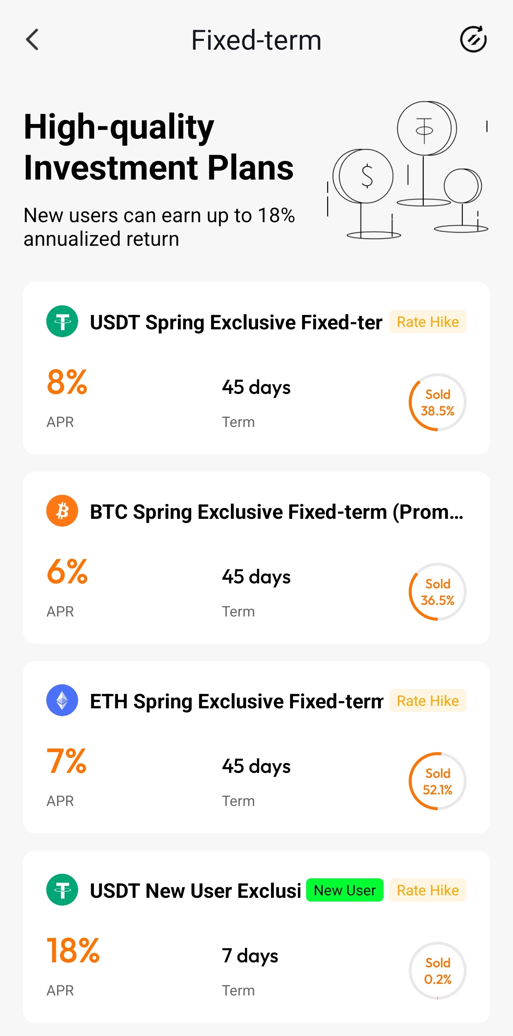Select the Sold 38.5% progress ring
Screen dimensions: 513x1036
(437, 402)
